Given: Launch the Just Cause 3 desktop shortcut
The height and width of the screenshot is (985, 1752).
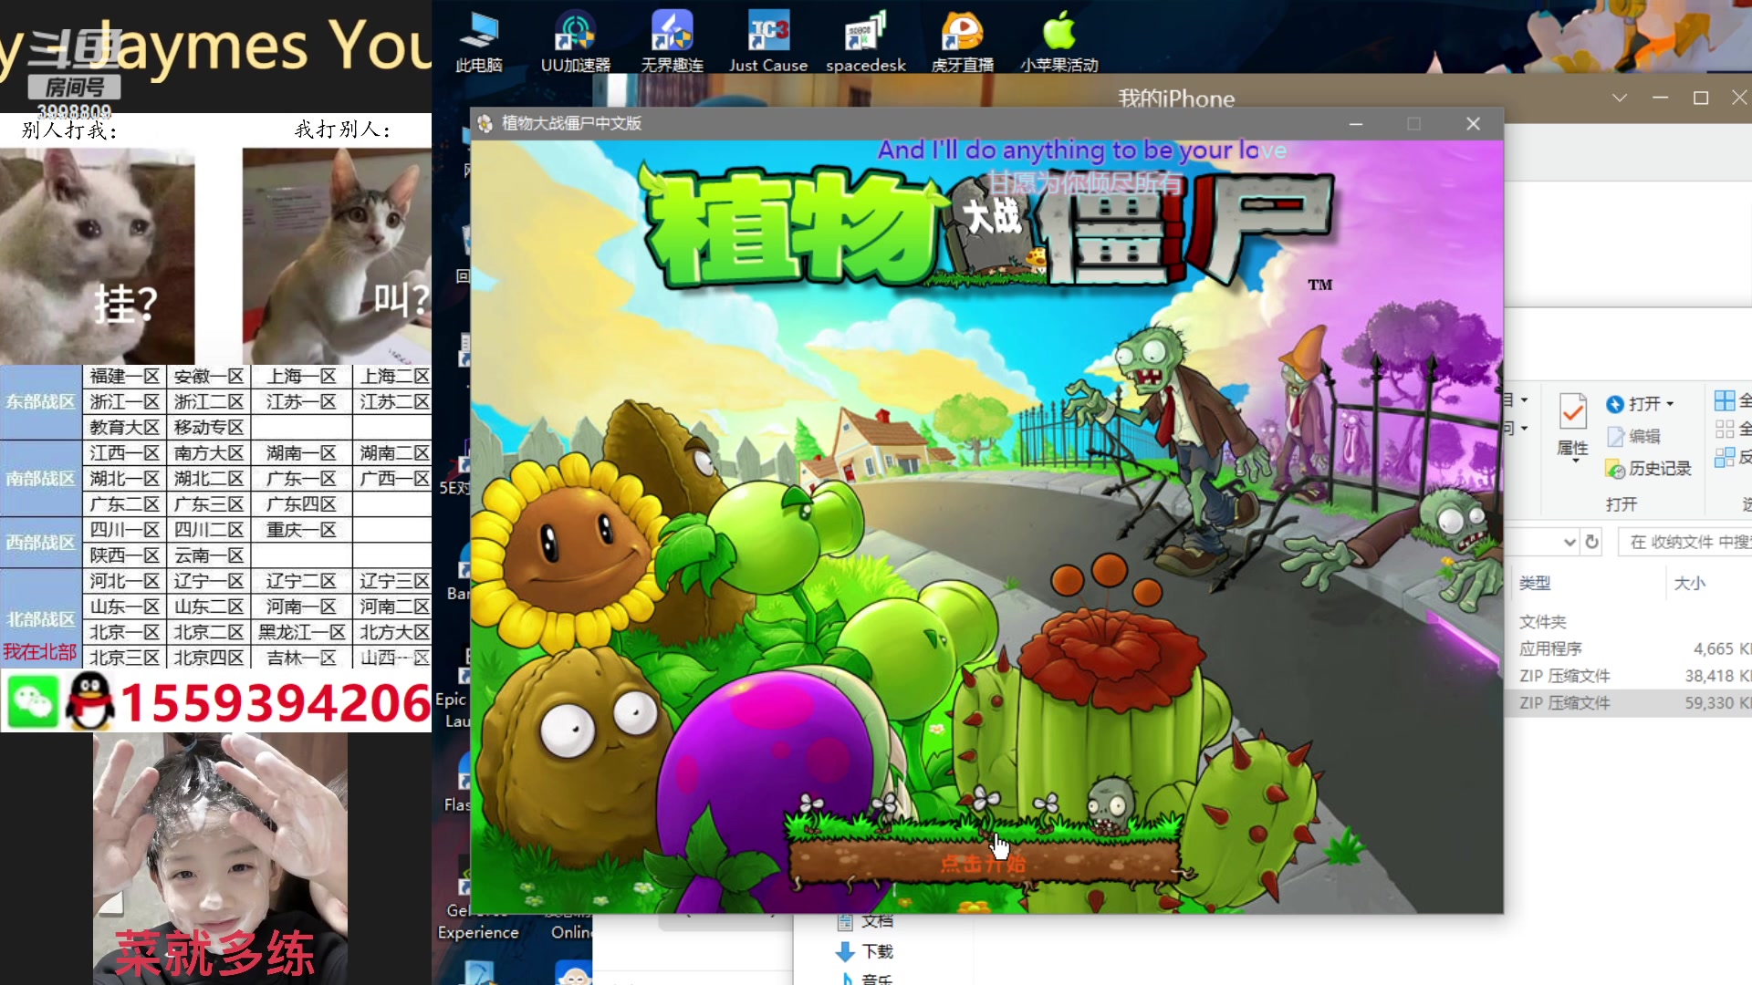Looking at the screenshot, I should coord(768,41).
